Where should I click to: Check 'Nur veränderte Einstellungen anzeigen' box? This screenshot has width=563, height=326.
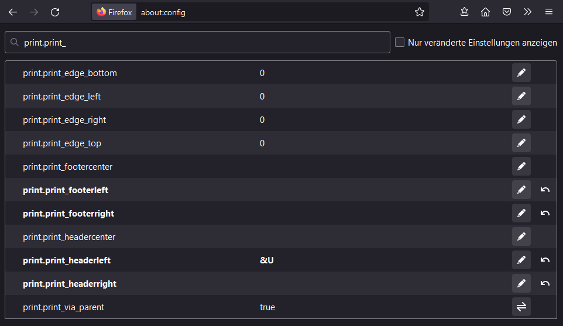coord(400,42)
